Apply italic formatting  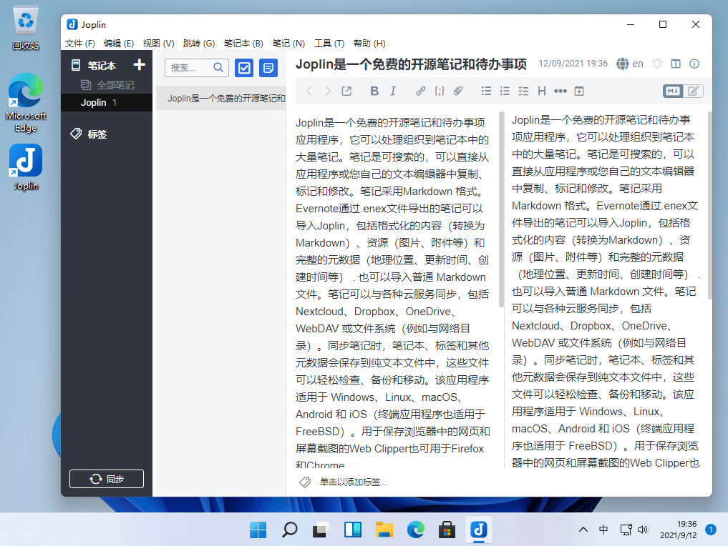(x=393, y=91)
